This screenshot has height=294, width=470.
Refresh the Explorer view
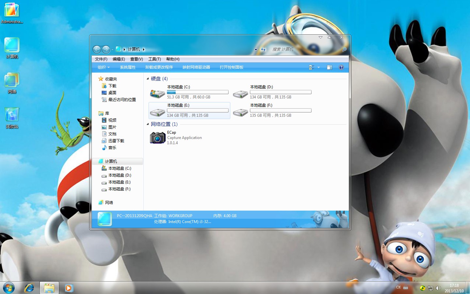263,49
